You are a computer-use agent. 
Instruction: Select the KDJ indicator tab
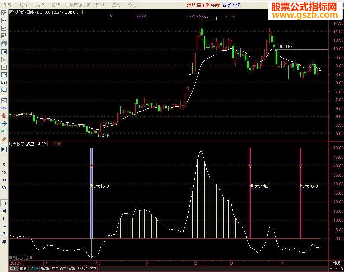(x=54, y=269)
